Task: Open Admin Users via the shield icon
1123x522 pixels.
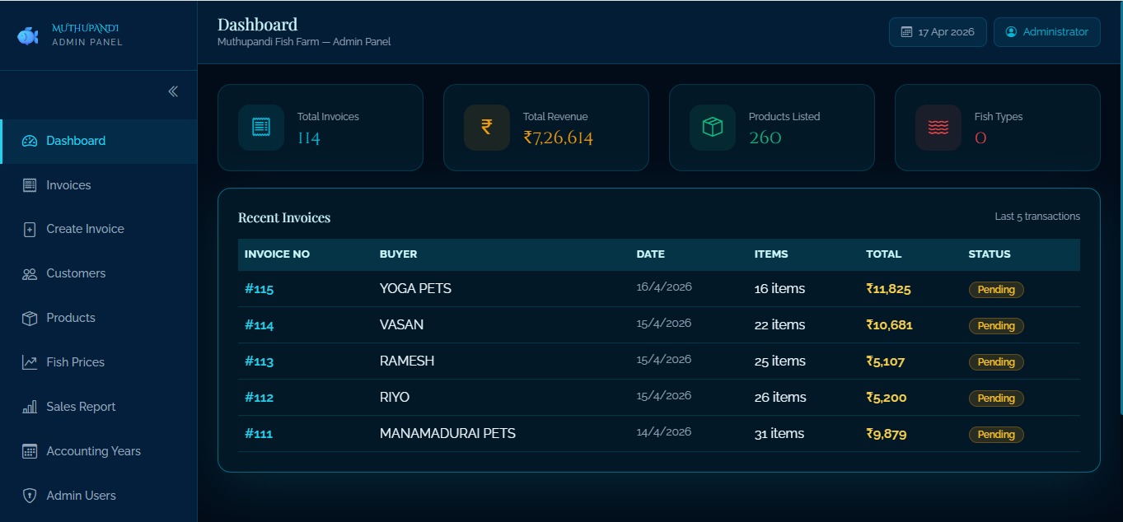Action: 29,495
